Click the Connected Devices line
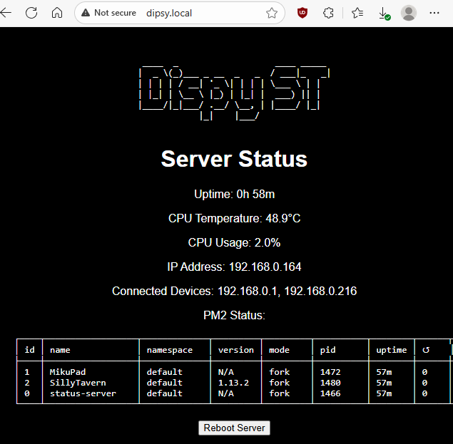Screen dimensions: 453x444 pyautogui.click(x=234, y=291)
